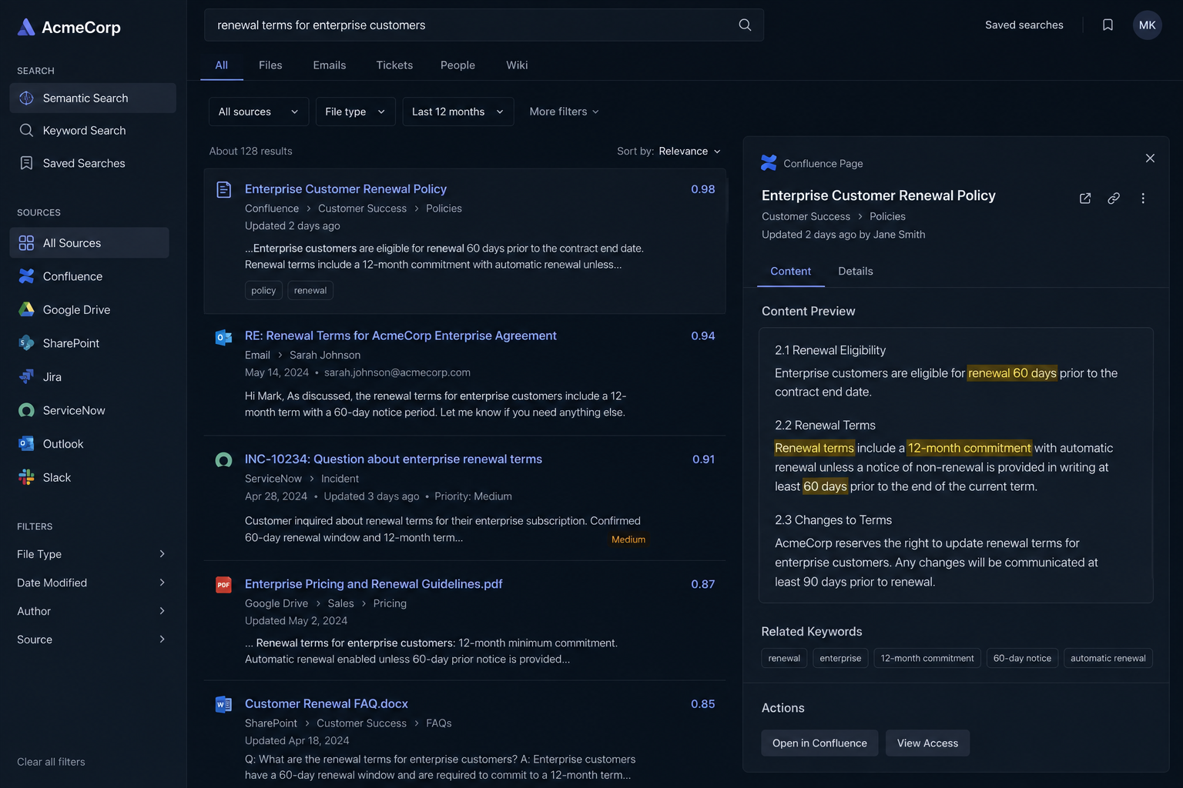Click the Open in Confluence button

point(819,743)
